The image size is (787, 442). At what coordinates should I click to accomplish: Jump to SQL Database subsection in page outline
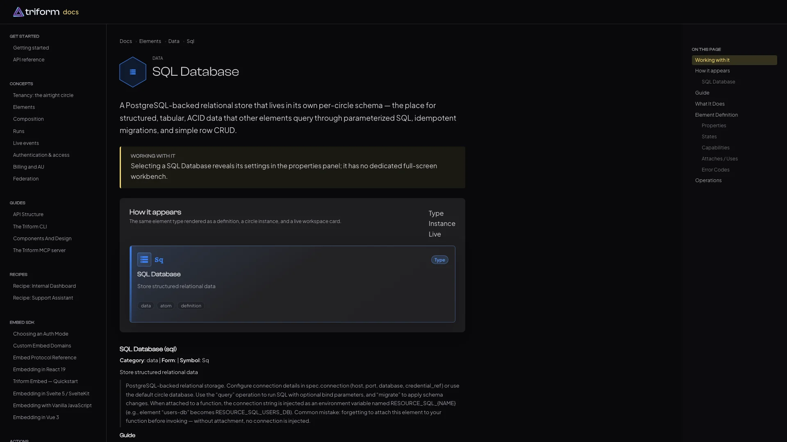(718, 82)
